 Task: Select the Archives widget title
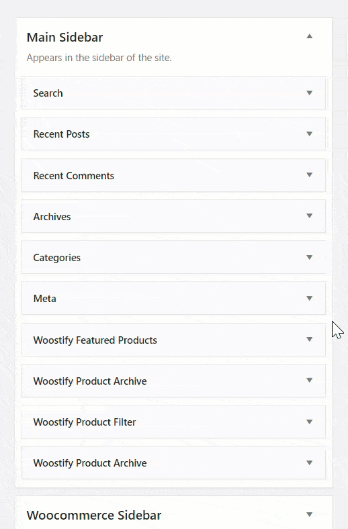(52, 217)
